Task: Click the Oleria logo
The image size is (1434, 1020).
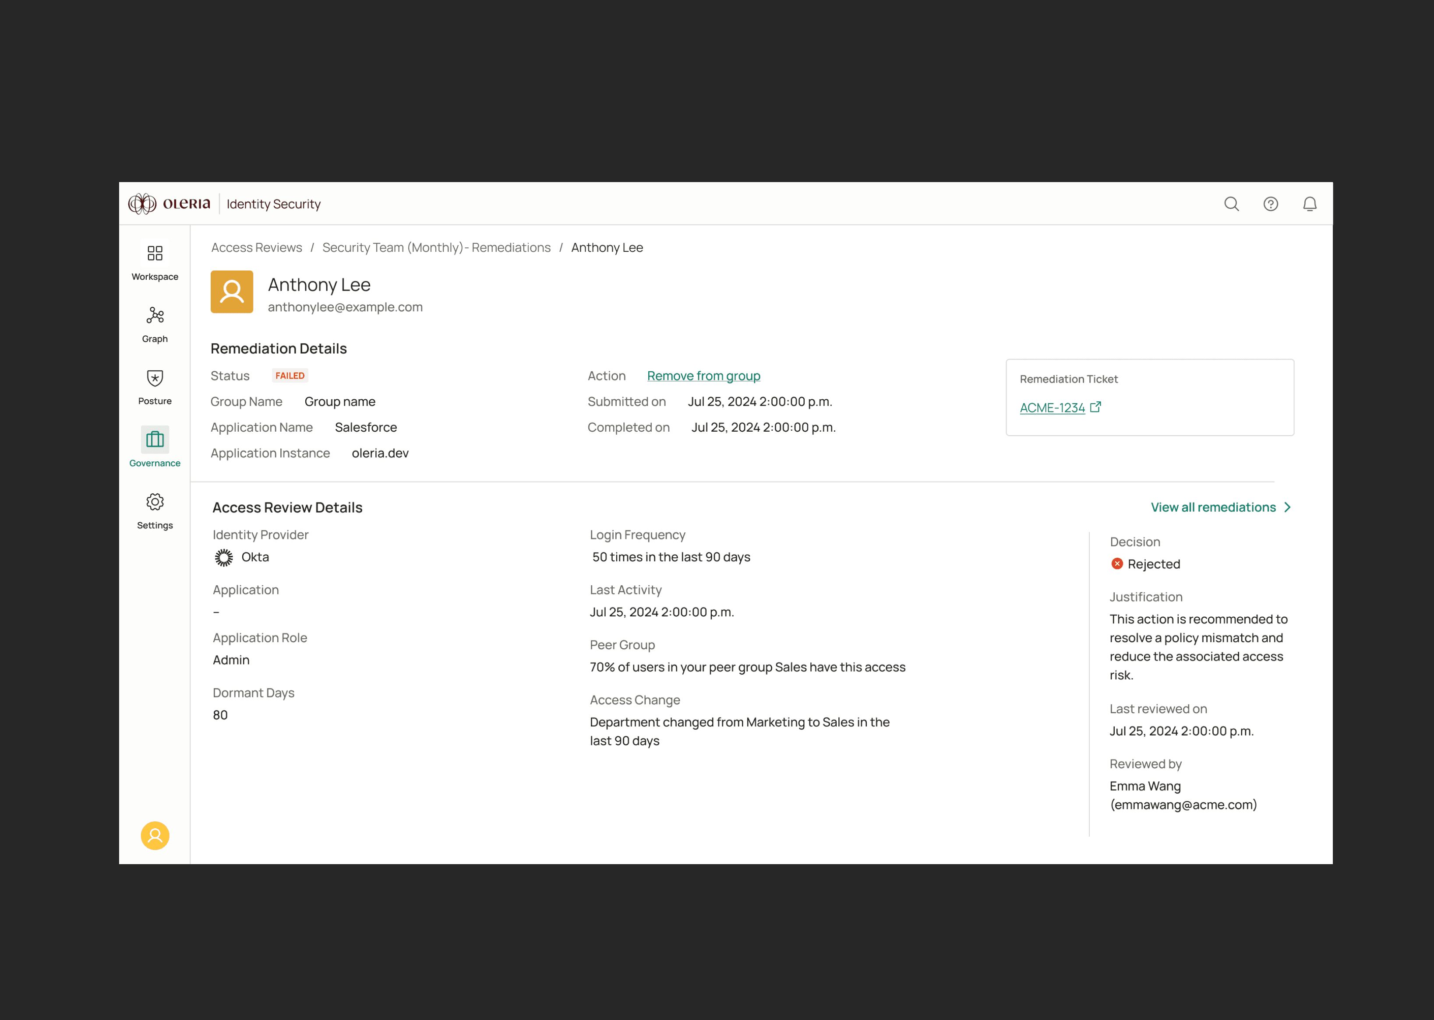Action: (169, 204)
